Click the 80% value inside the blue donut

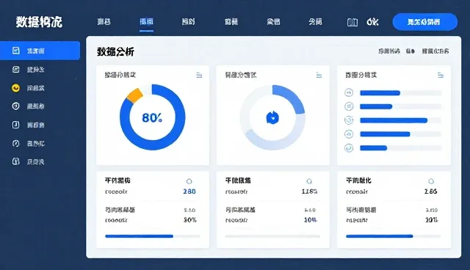coord(152,118)
